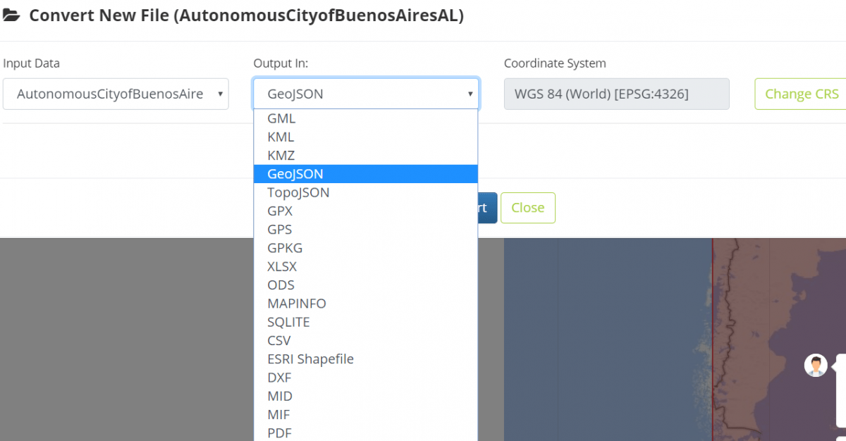This screenshot has width=846, height=441.
Task: Select CSV in the output format list
Action: tap(278, 340)
